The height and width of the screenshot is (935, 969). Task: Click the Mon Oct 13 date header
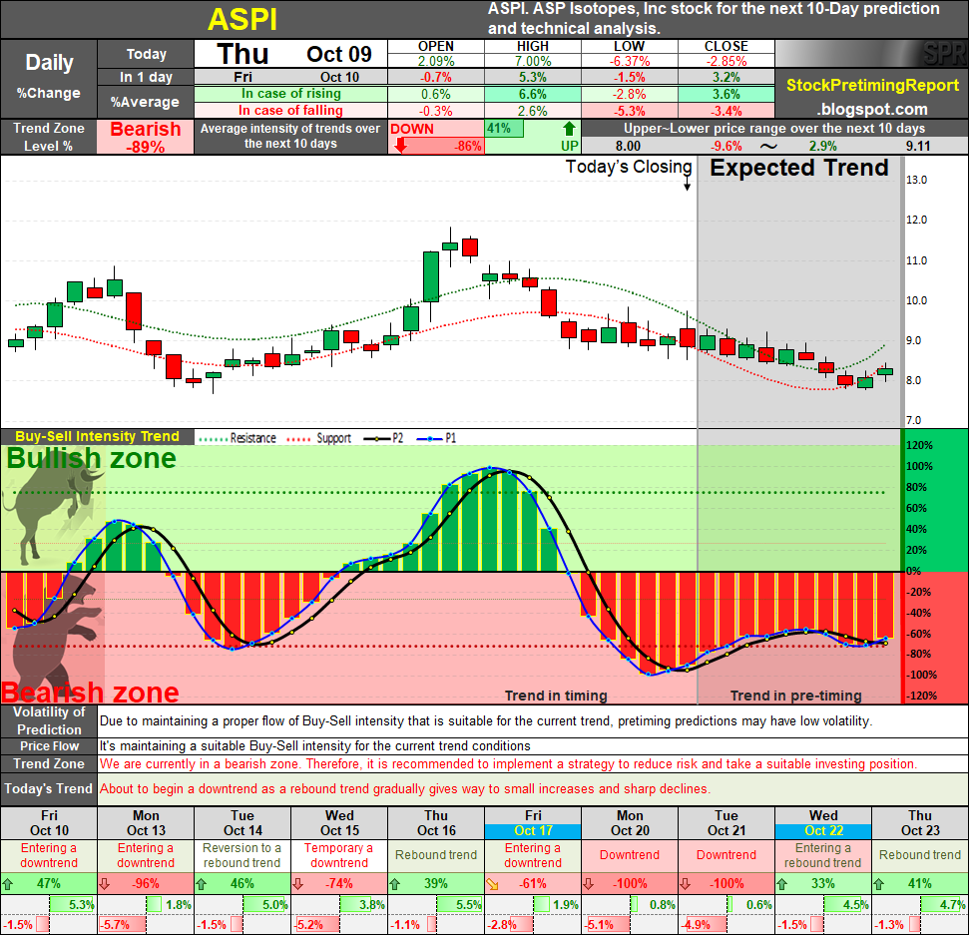point(146,823)
